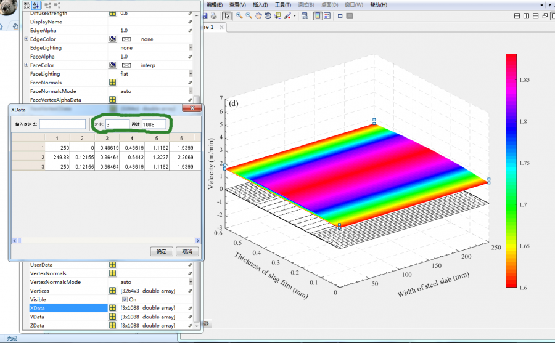
Task: Open the EdgeLighting dropdown
Action: pos(191,47)
